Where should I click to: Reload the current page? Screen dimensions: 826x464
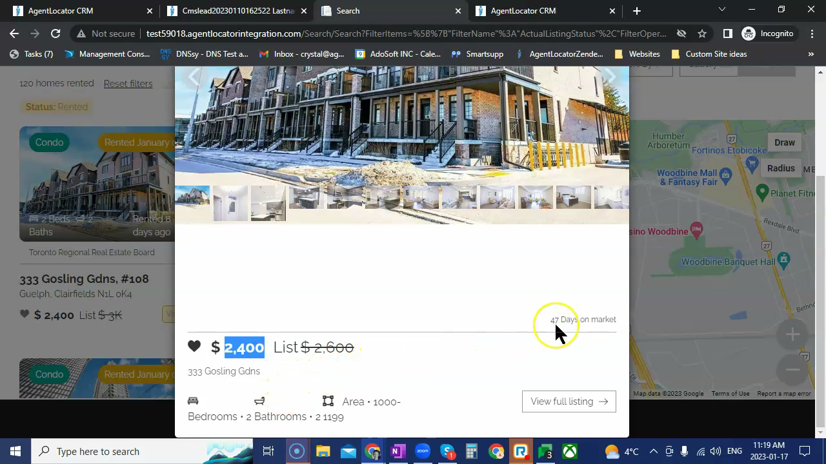click(55, 34)
